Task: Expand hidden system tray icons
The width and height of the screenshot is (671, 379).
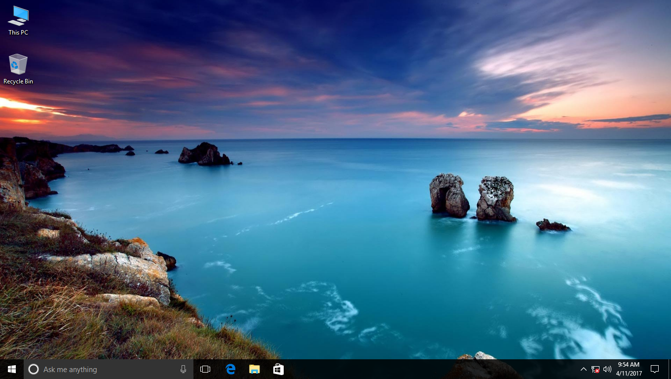Action: 583,369
